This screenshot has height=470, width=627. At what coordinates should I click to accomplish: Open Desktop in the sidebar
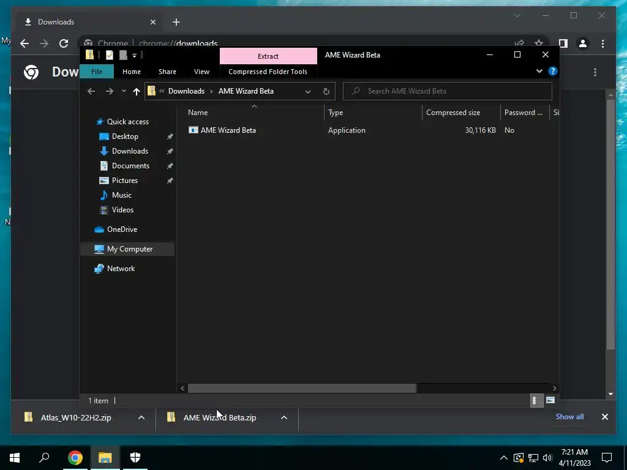point(125,136)
